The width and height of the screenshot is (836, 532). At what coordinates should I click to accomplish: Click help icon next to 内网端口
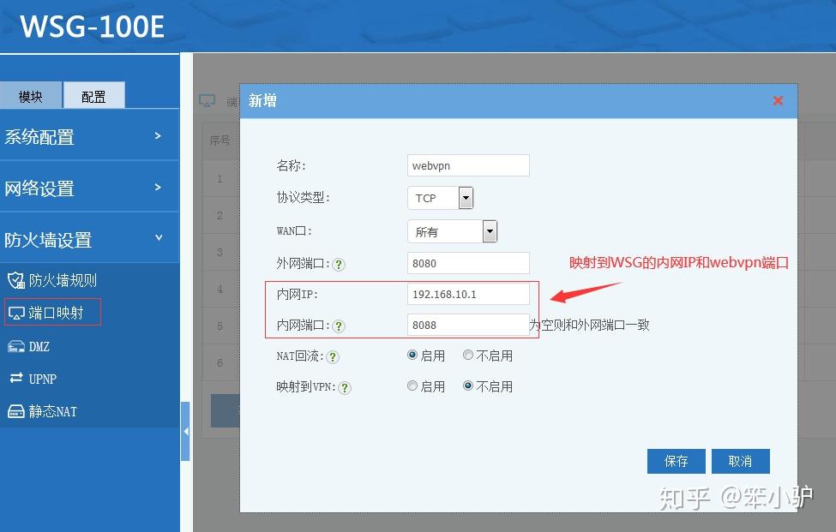[x=339, y=326]
